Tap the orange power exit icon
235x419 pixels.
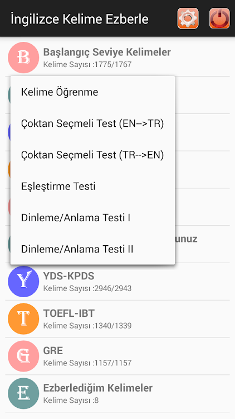click(219, 18)
